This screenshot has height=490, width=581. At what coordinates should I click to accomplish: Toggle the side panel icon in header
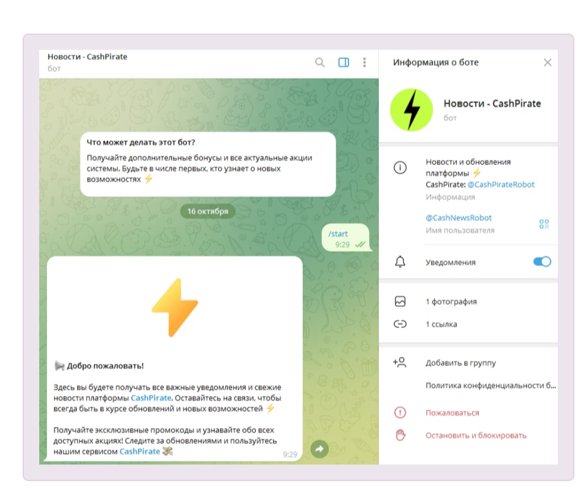[x=344, y=62]
